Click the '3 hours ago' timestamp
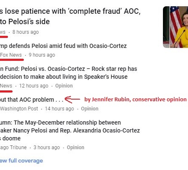The width and height of the screenshot is (188, 170). point(47,147)
